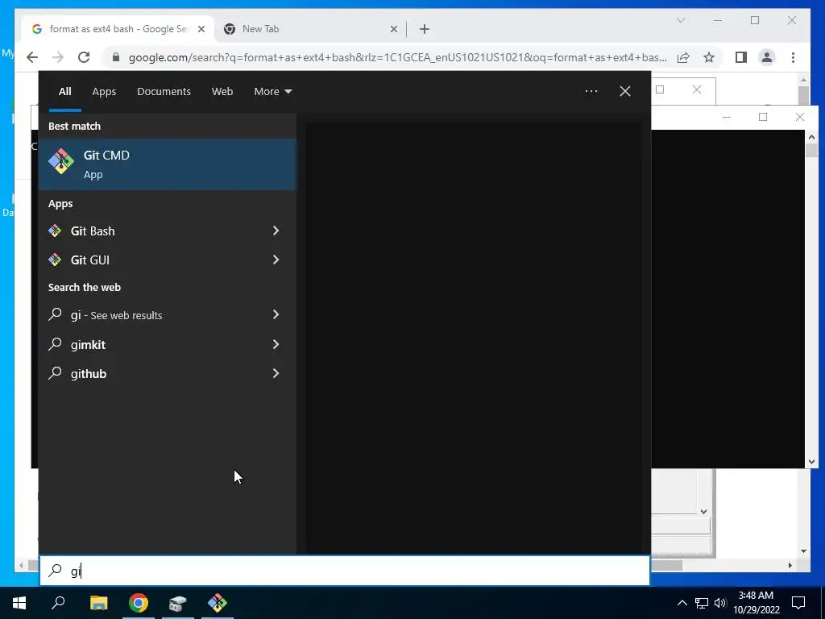
Task: Click inside the search box containing 'gi'
Action: pos(345,571)
